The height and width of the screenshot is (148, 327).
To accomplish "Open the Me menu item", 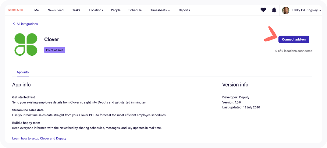I will coord(37,10).
